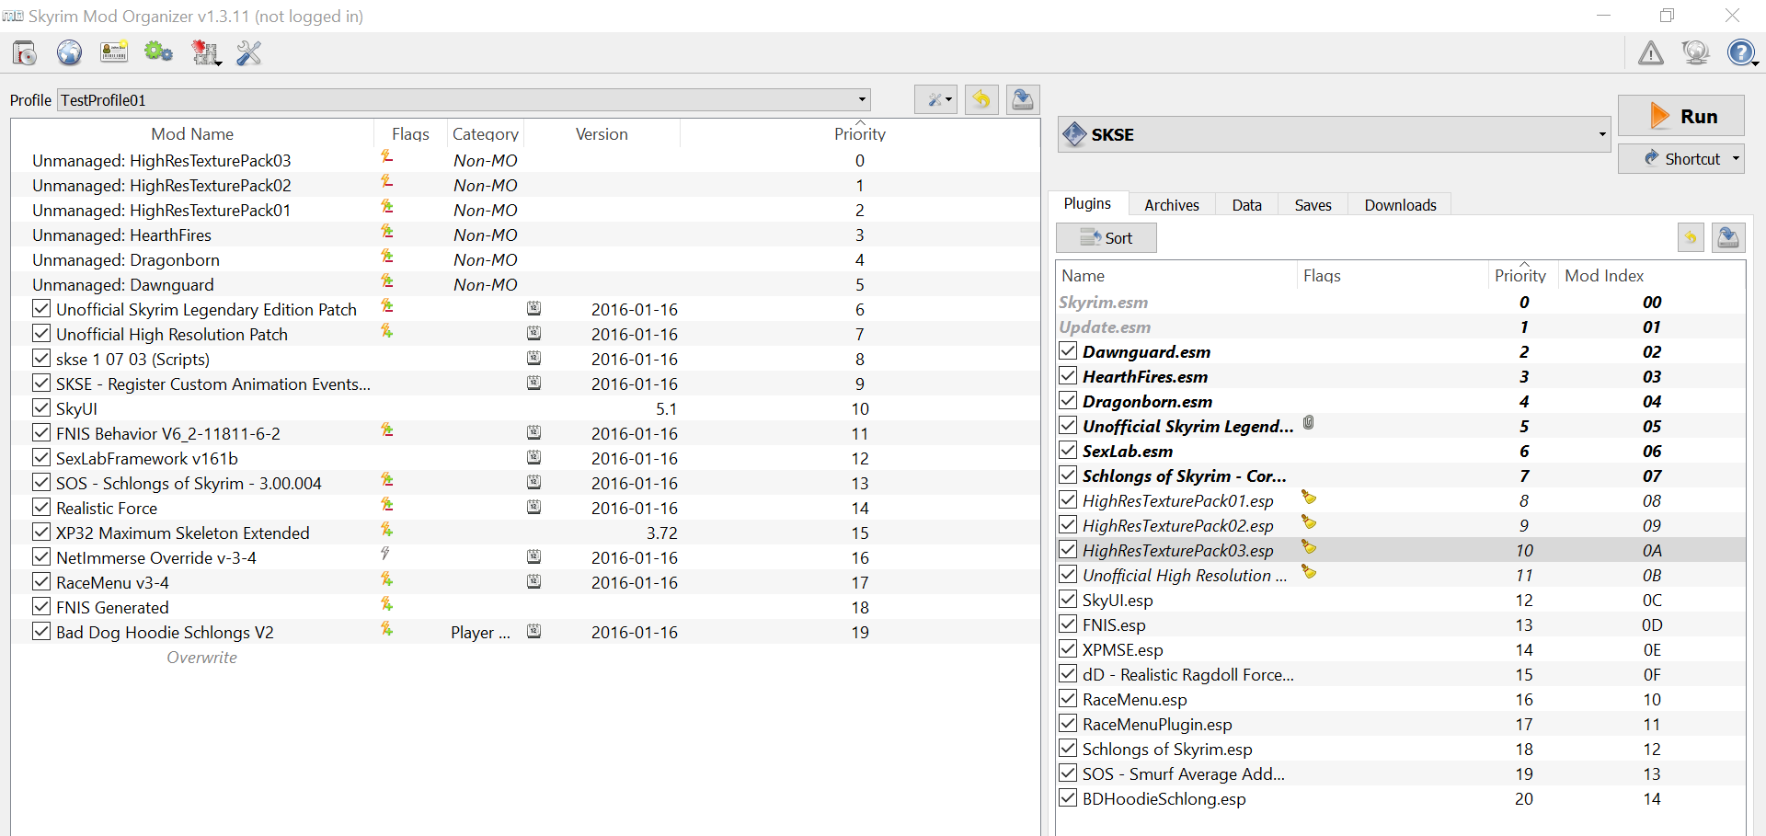The image size is (1766, 836).
Task: Select the Overwrite entry in mod list
Action: (x=202, y=658)
